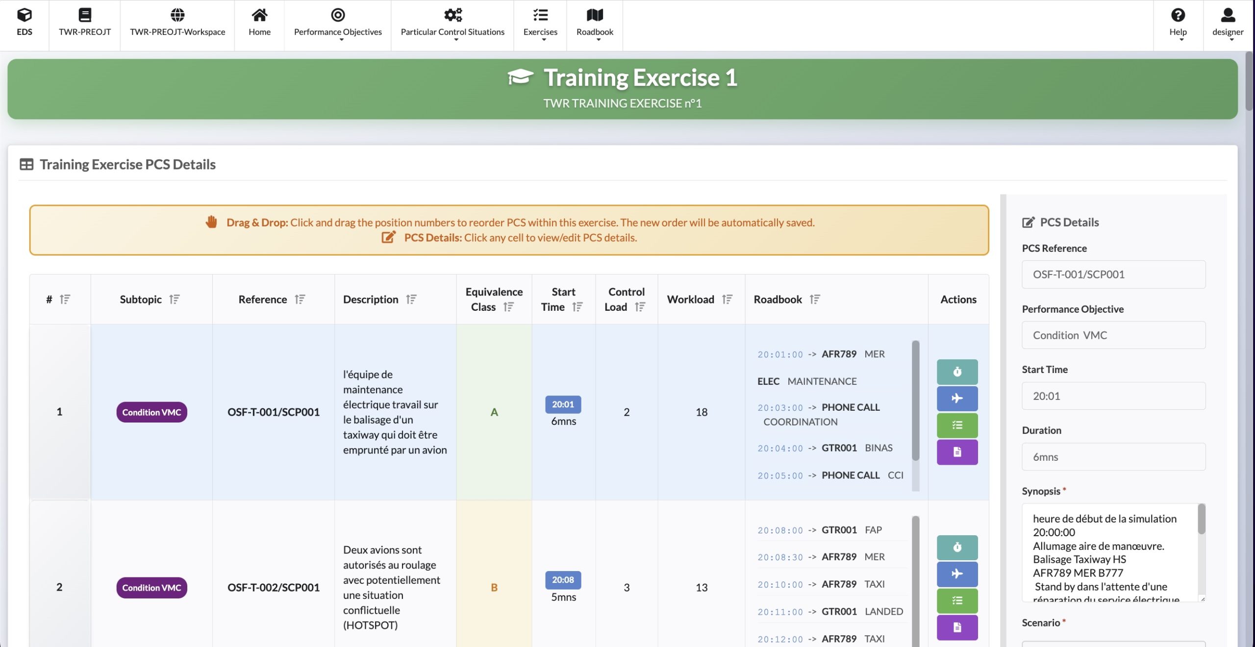This screenshot has width=1255, height=647.
Task: Expand the Performance Objectives menu
Action: (x=338, y=24)
